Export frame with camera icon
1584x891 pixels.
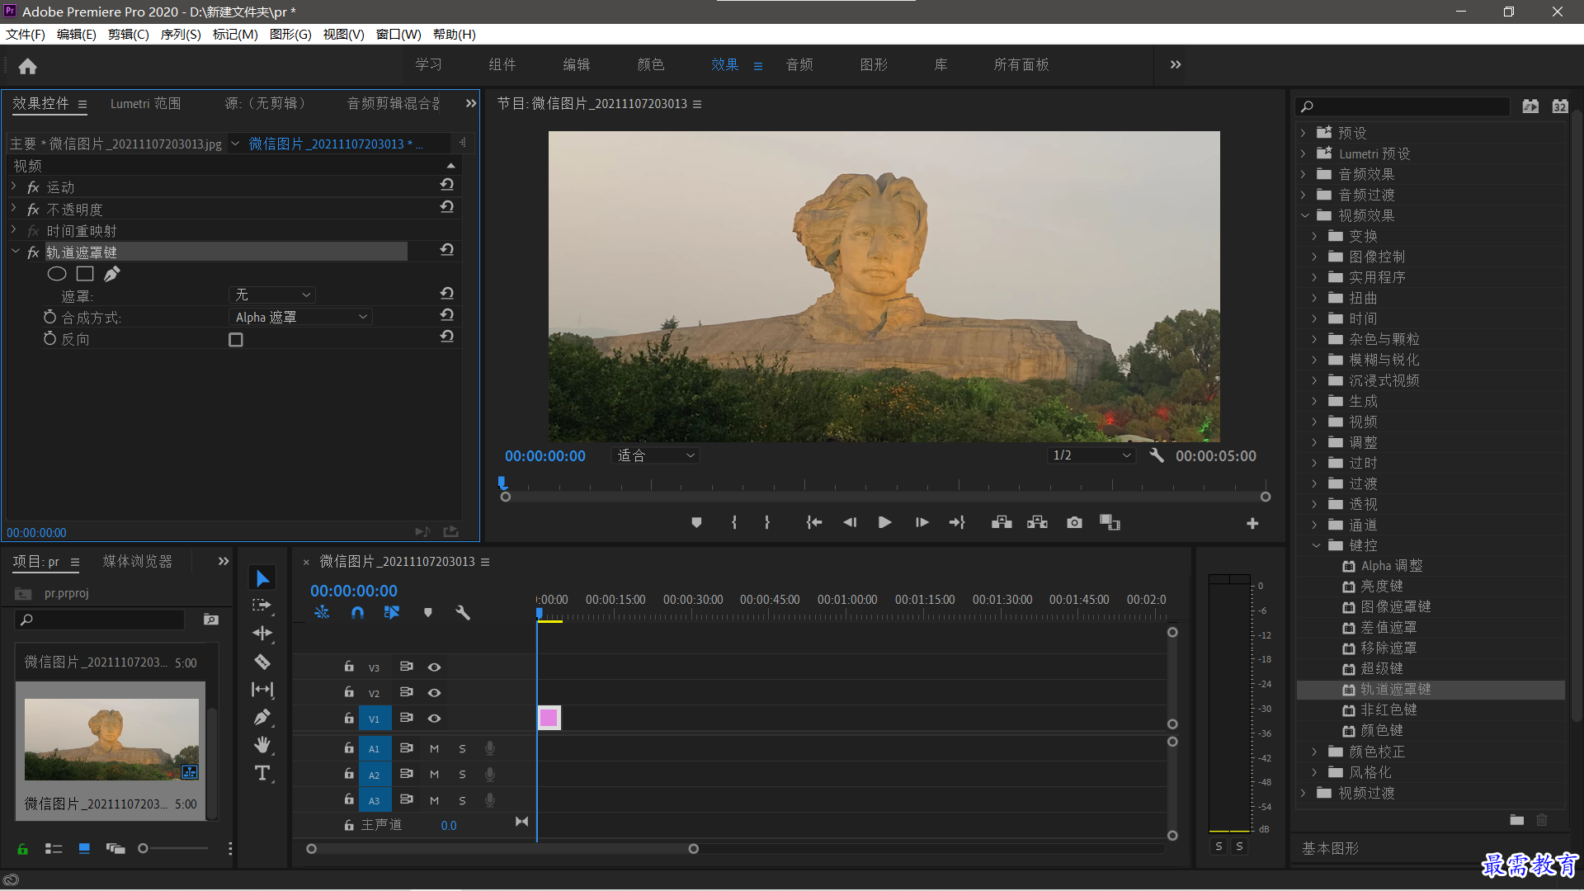coord(1074,523)
